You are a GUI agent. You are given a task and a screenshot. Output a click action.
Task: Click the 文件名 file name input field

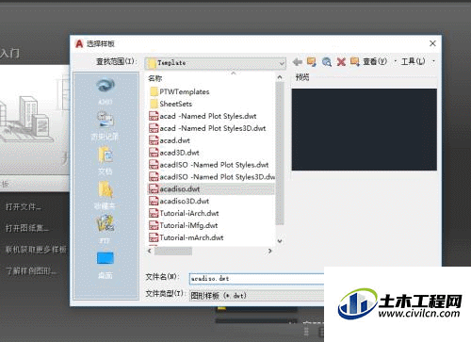click(256, 279)
